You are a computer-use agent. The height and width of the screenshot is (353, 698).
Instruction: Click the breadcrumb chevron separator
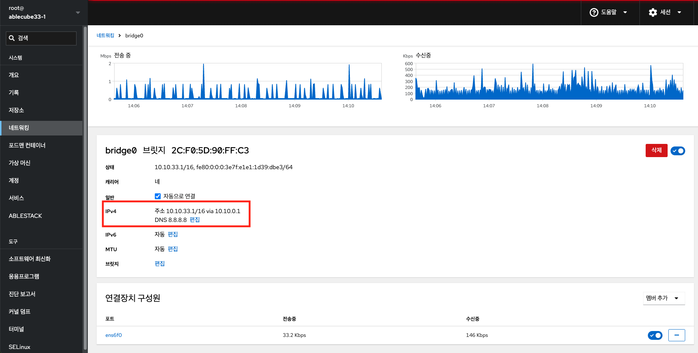pyautogui.click(x=120, y=36)
